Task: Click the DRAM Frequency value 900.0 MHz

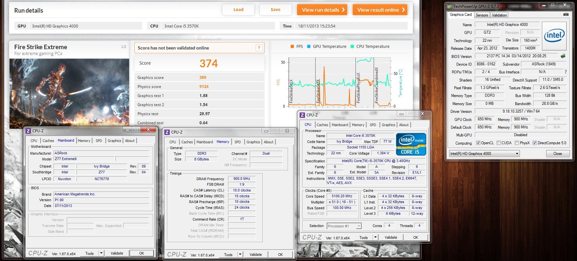Action: pyautogui.click(x=242, y=179)
